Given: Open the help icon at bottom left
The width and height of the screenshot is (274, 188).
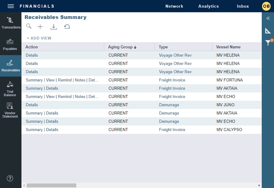Looking at the screenshot, I should coord(10,178).
